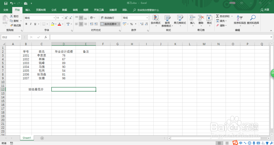Open the fill color yellow swatch

tap(52, 24)
